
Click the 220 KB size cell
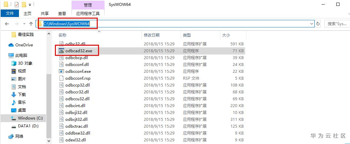[x=237, y=106]
